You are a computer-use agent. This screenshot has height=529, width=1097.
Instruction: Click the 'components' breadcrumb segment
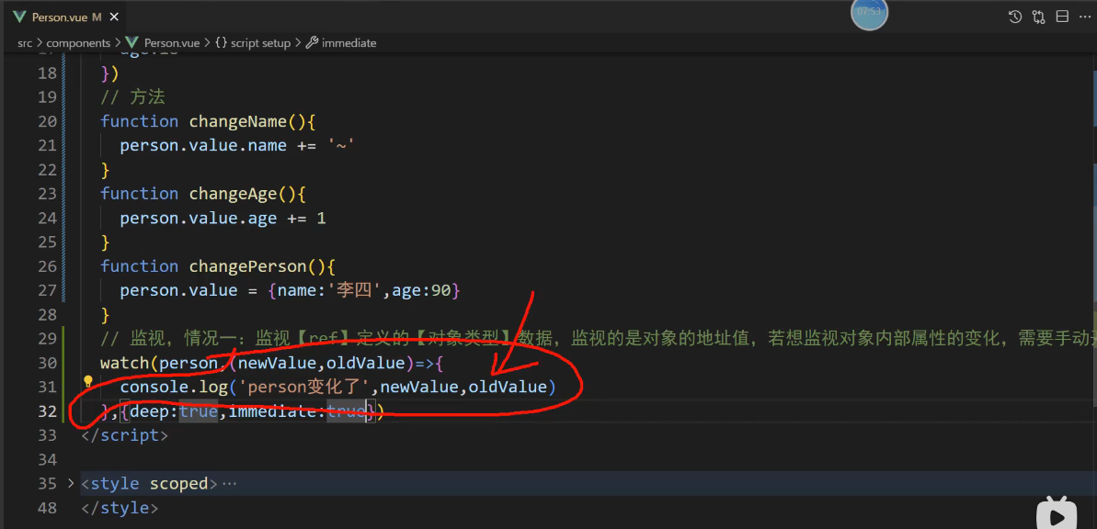pyautogui.click(x=78, y=42)
